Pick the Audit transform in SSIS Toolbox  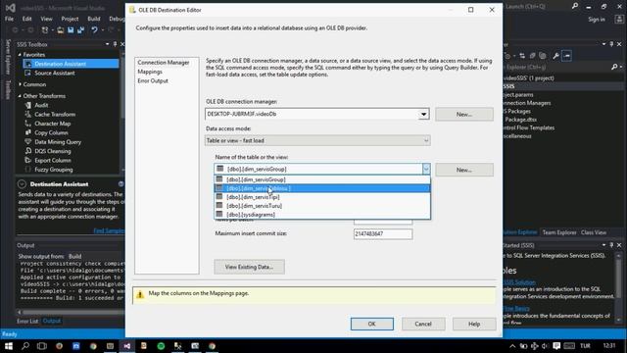pyautogui.click(x=41, y=105)
